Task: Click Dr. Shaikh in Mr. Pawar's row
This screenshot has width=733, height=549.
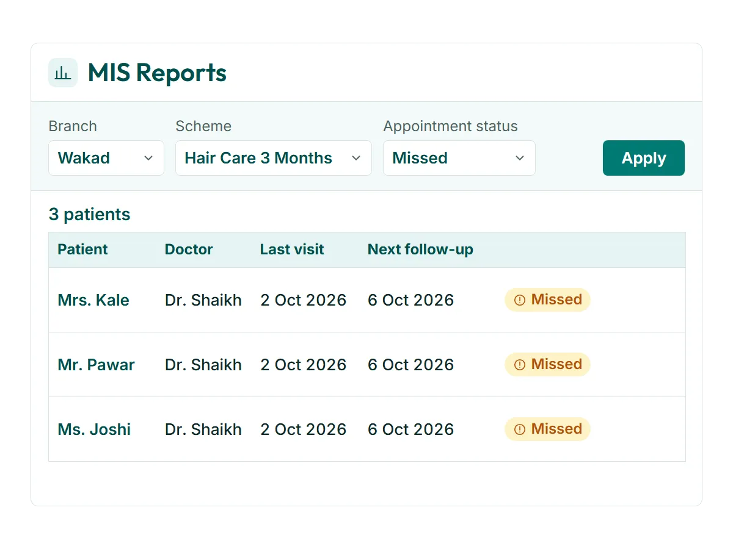Action: click(203, 365)
